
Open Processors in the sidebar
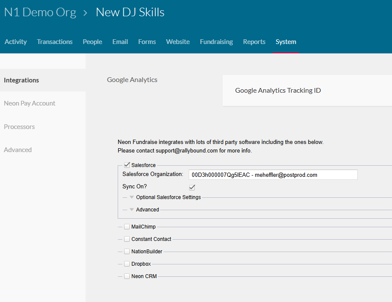pos(19,127)
